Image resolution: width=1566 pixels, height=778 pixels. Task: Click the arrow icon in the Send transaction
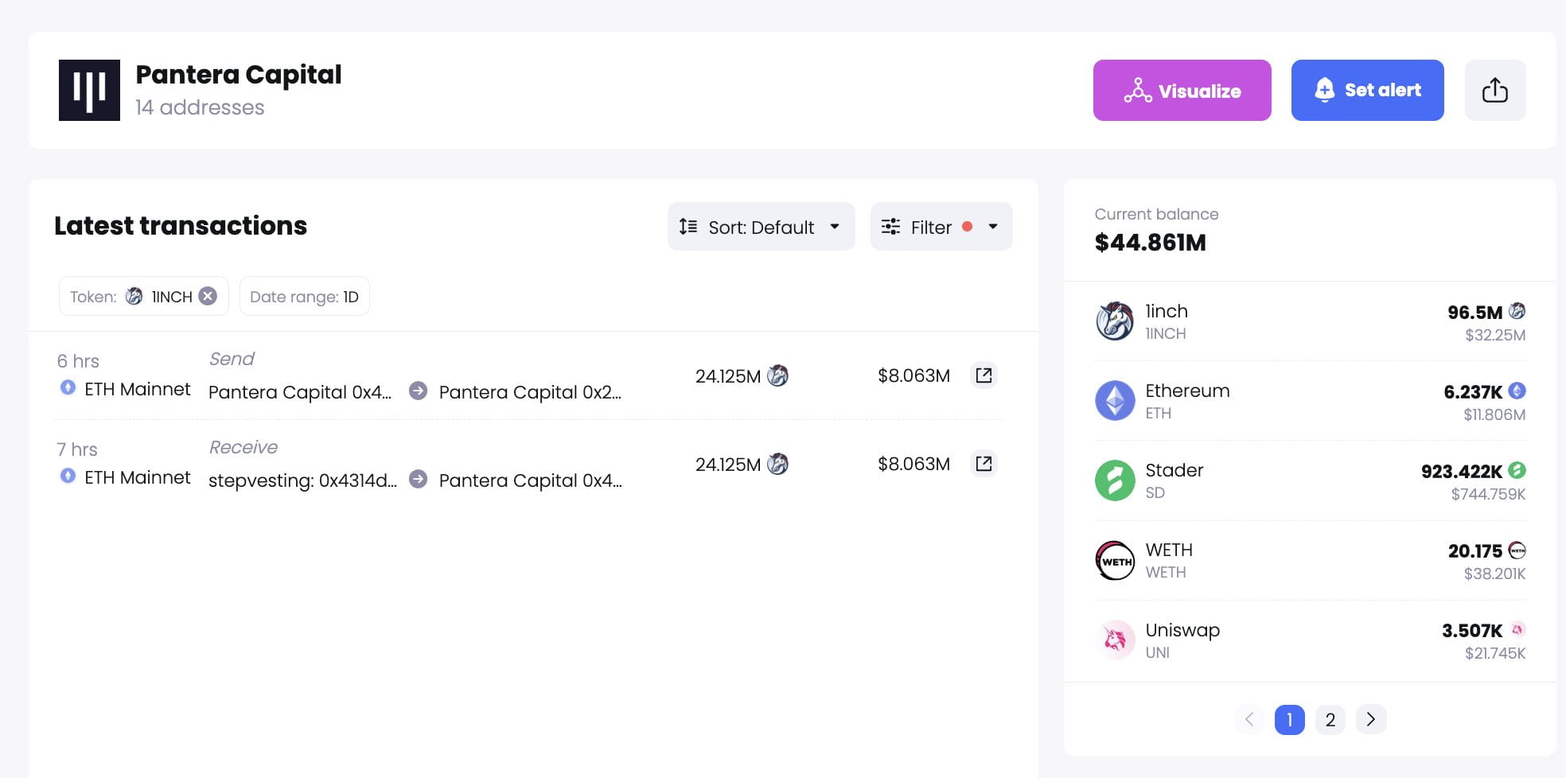[x=418, y=391]
